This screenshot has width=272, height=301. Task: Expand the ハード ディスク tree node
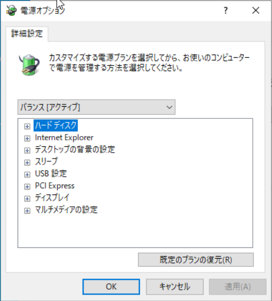coord(27,126)
